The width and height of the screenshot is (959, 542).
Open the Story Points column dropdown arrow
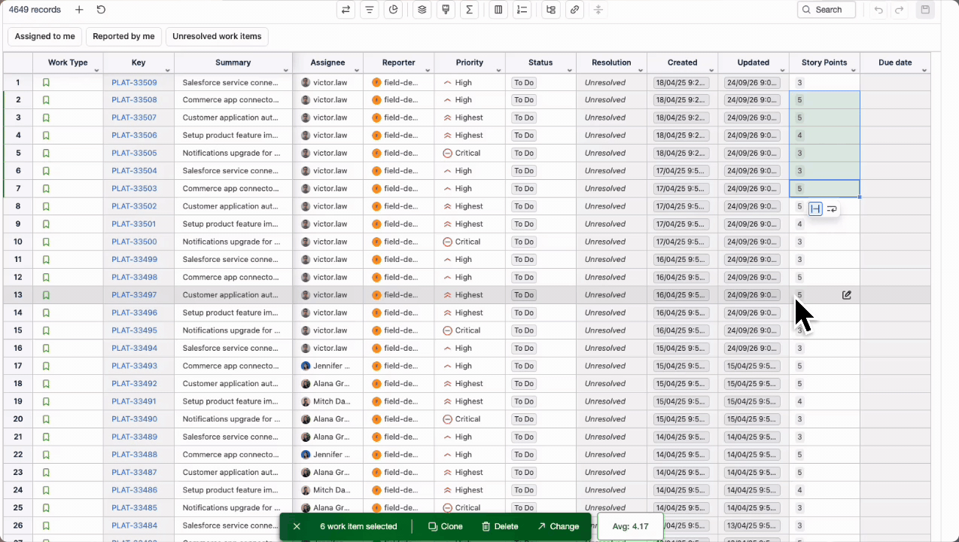point(853,71)
